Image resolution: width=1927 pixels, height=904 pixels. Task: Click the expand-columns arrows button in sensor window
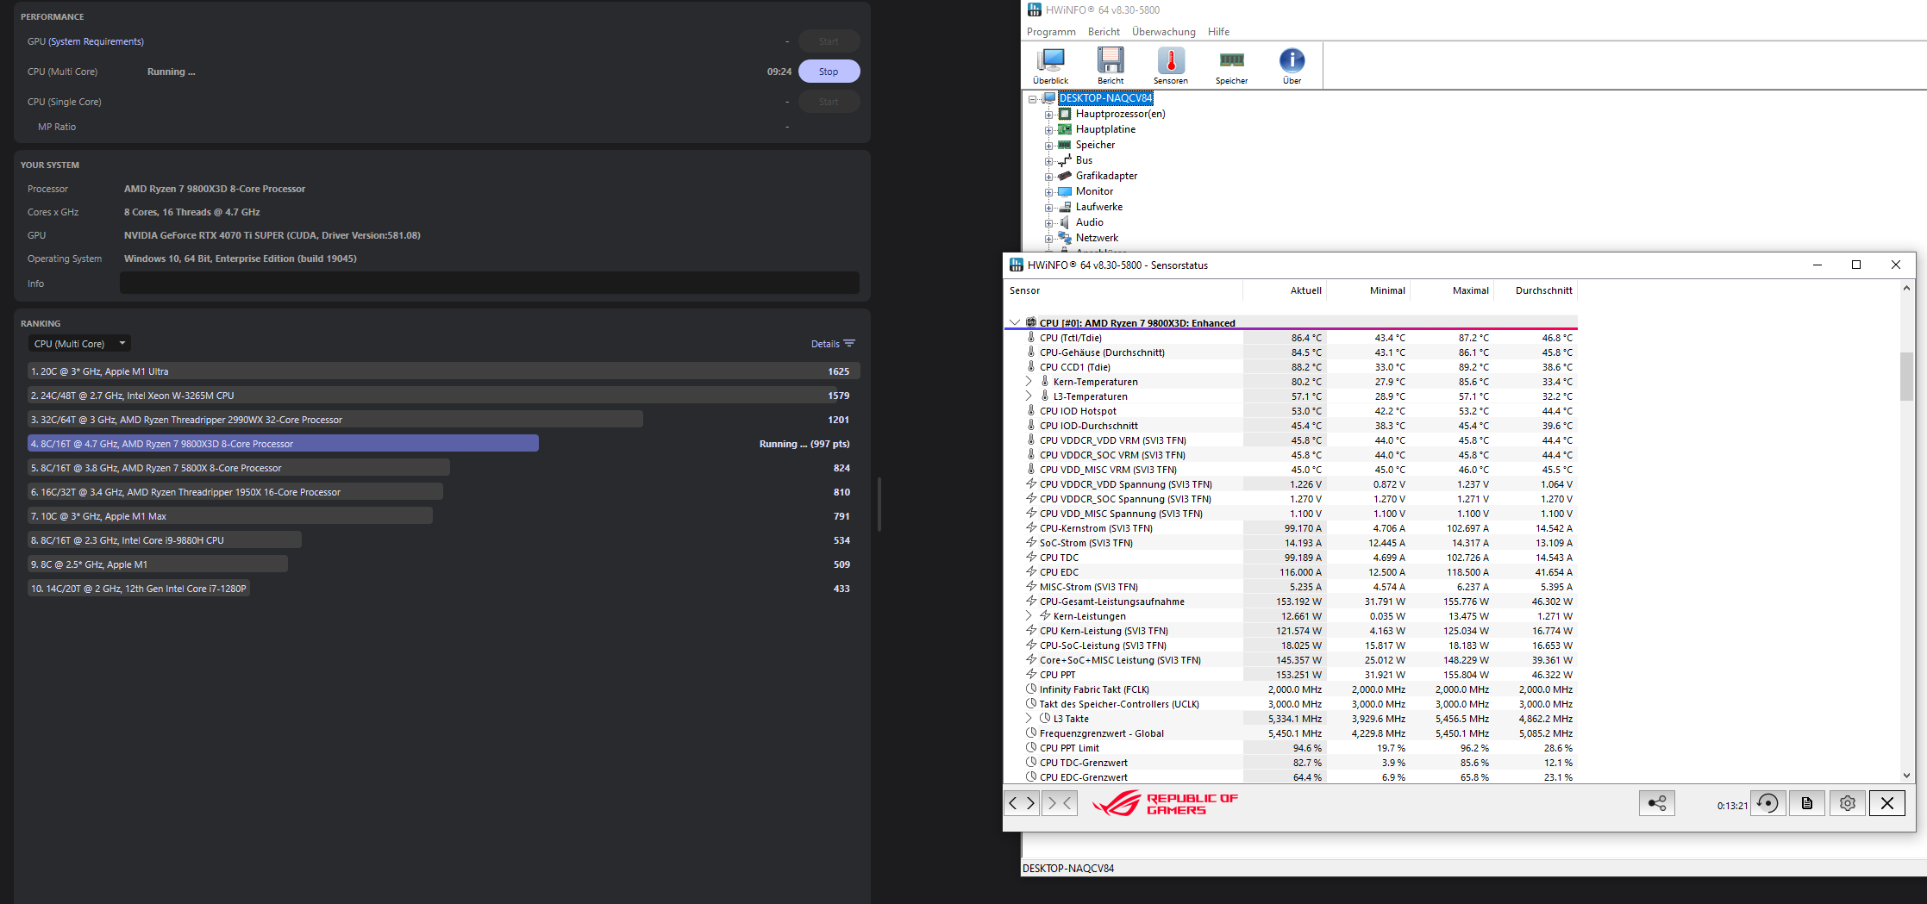(1022, 803)
